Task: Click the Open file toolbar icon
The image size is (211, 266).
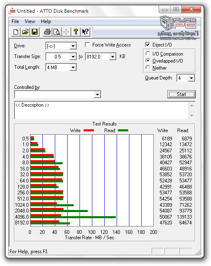Action: (x=25, y=32)
